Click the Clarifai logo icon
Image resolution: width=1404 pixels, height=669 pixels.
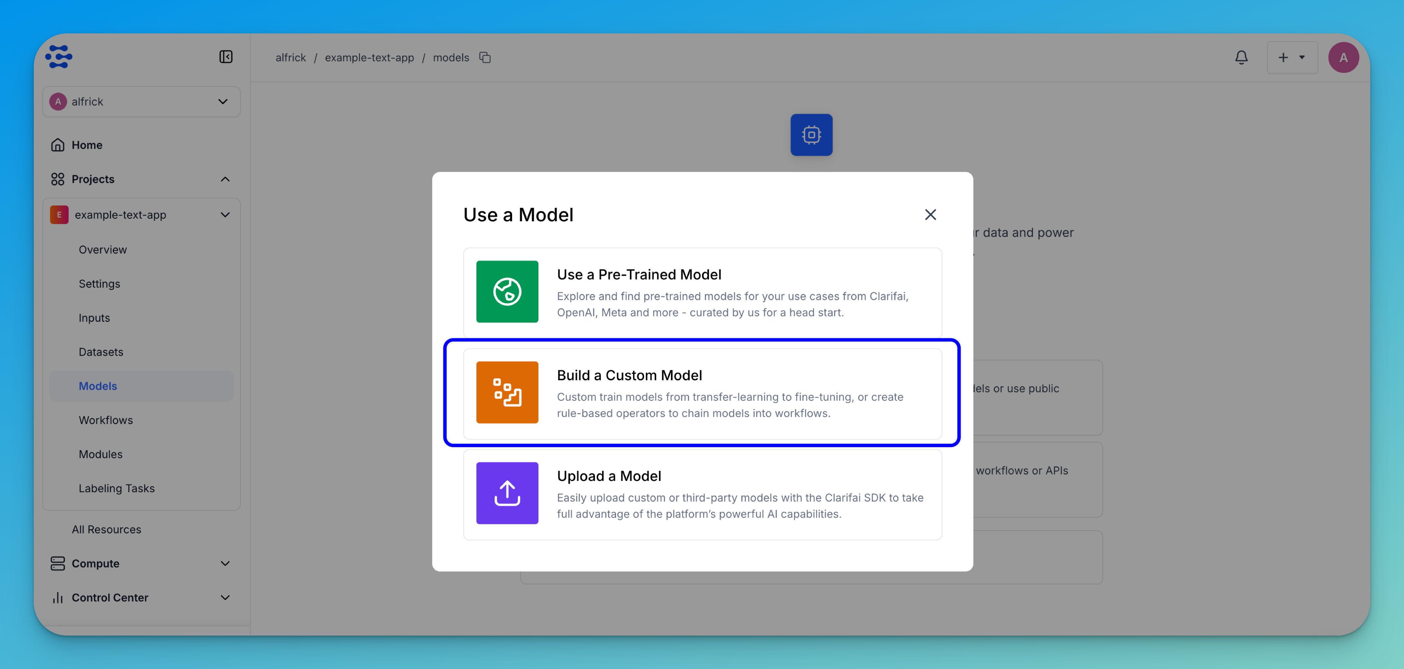coord(59,57)
